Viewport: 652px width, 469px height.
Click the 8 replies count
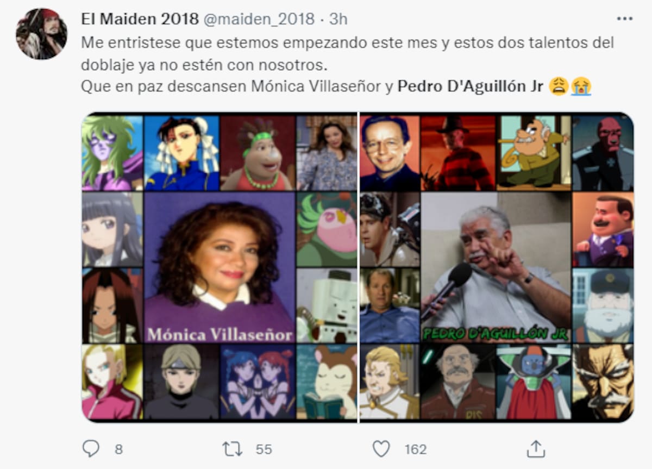tap(119, 449)
